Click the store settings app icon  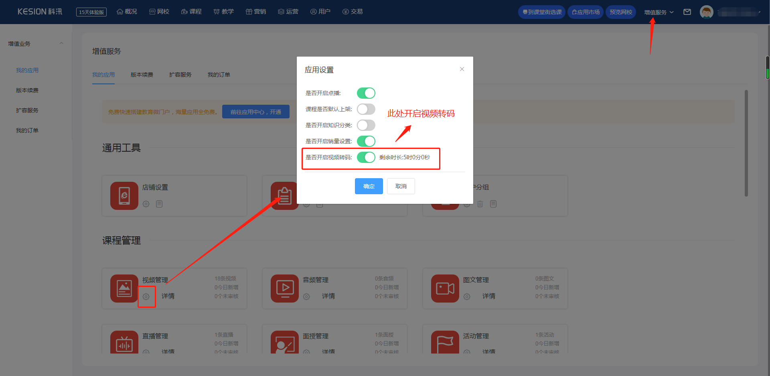tap(124, 196)
